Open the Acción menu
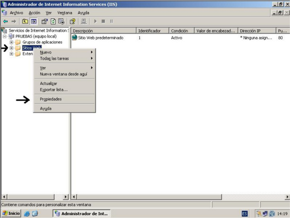This screenshot has height=218, width=290. point(34,13)
